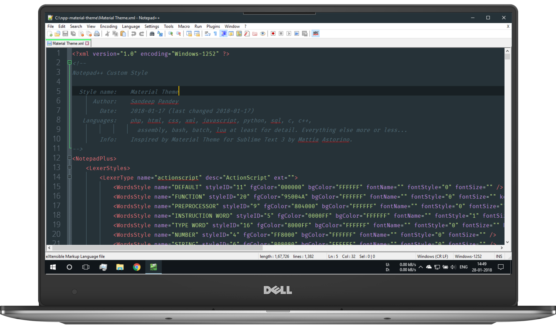Create a new file with the New icon
Image resolution: width=556 pixels, height=327 pixels.
(50, 33)
